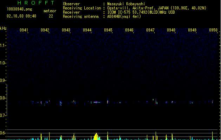The width and height of the screenshot is (221, 140).
Task: Click the 0949 time marker
Action: click(192, 30)
